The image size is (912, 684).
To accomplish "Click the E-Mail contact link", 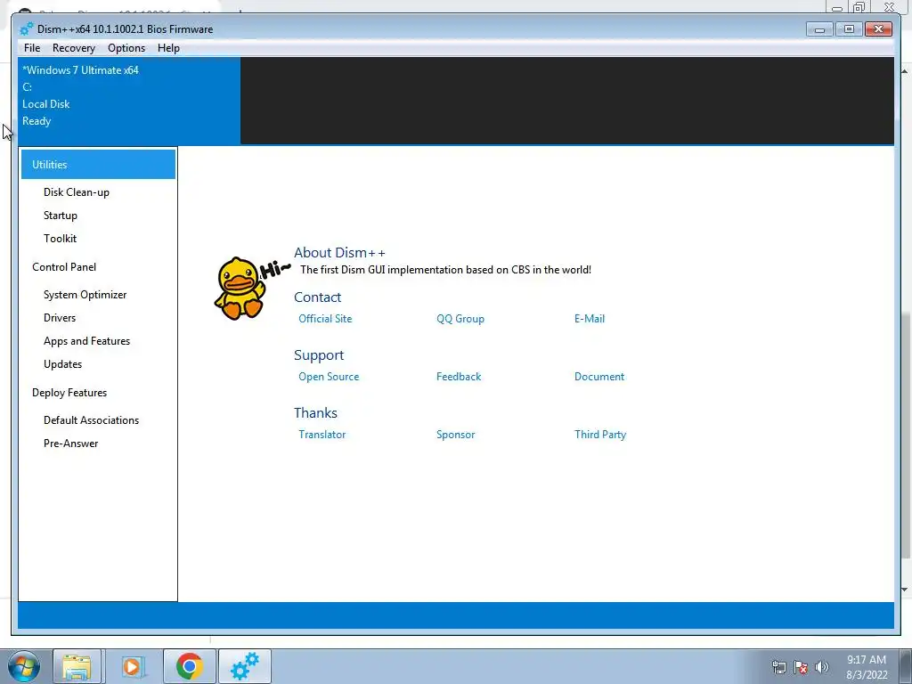I will point(590,319).
